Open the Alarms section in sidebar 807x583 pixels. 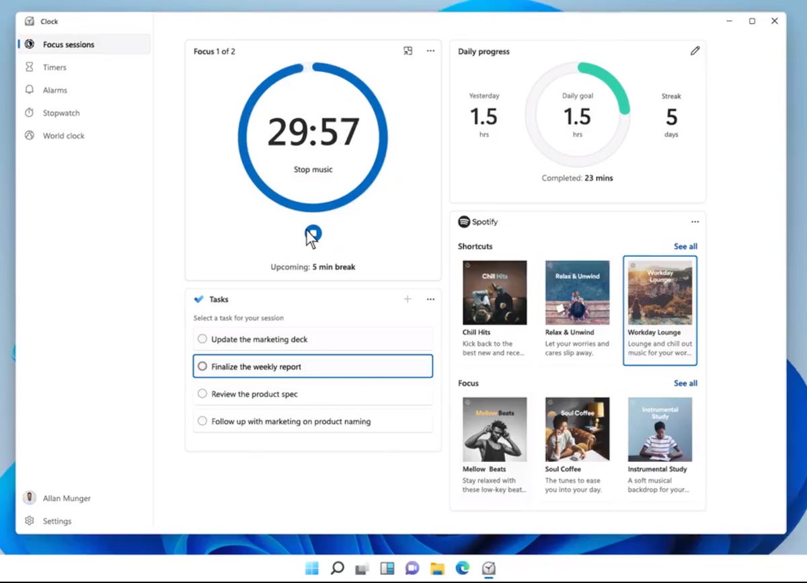pyautogui.click(x=54, y=90)
